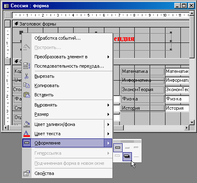Choose the flat special effect in the submenu
Viewport: 197px width, 183px height.
118,147
